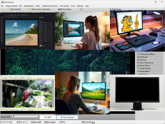Click the Open picture folder icon

[x=8, y=9]
